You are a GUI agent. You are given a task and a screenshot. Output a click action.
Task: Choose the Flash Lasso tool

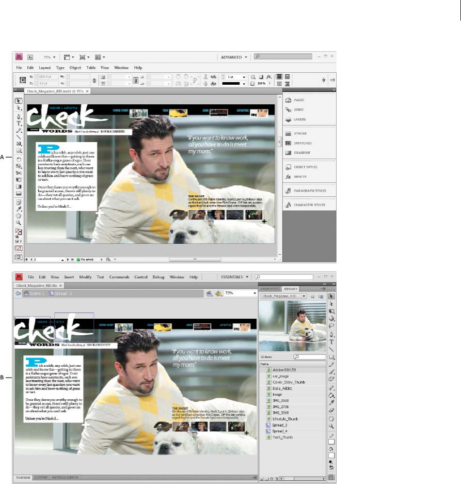(x=331, y=325)
